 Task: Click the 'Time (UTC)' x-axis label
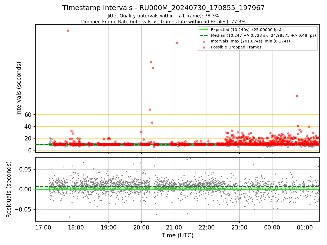177,235
